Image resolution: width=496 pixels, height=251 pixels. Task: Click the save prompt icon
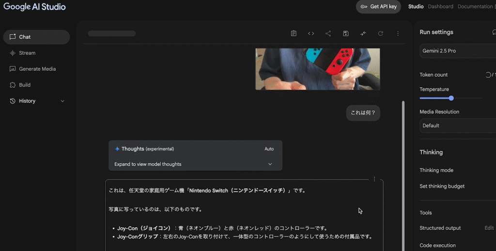click(345, 33)
